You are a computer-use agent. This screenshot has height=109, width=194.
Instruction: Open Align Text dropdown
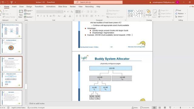pos(112,14)
